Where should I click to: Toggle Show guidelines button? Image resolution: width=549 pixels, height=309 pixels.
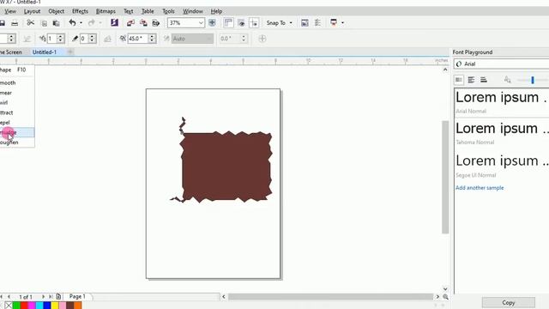254,23
